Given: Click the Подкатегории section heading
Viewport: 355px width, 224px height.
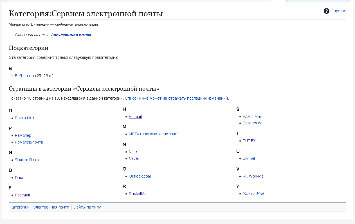Looking at the screenshot, I should [28, 48].
